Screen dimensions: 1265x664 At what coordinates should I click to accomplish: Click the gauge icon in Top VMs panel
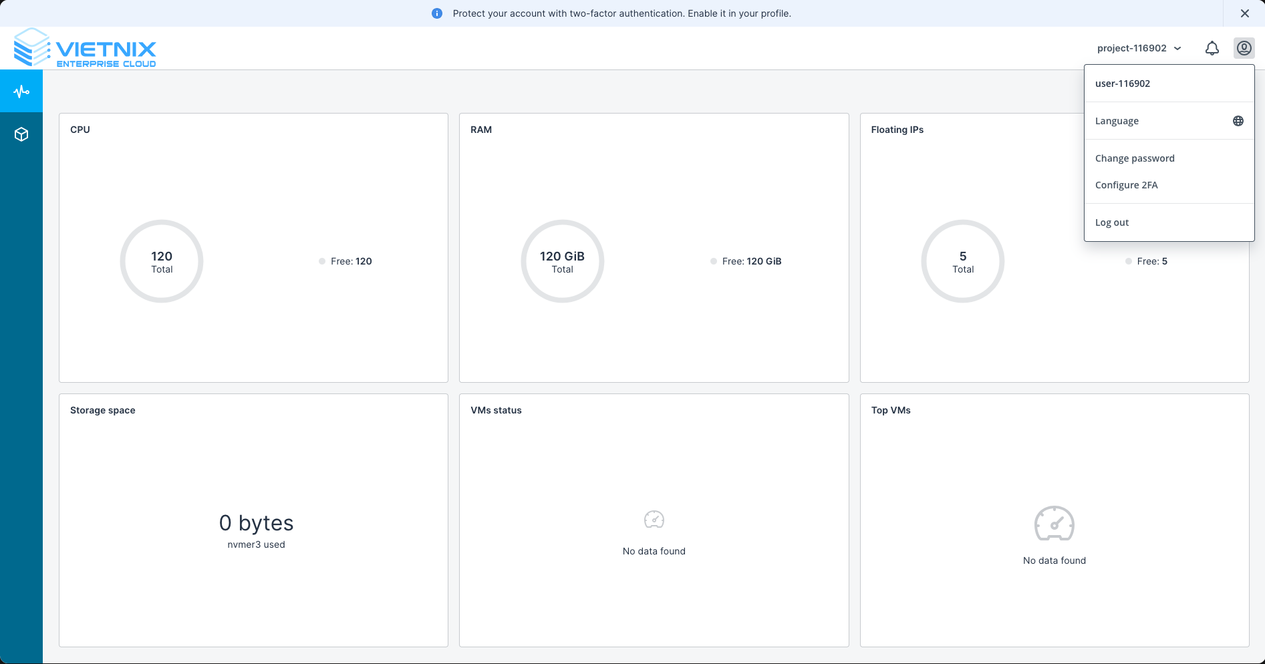click(x=1055, y=525)
